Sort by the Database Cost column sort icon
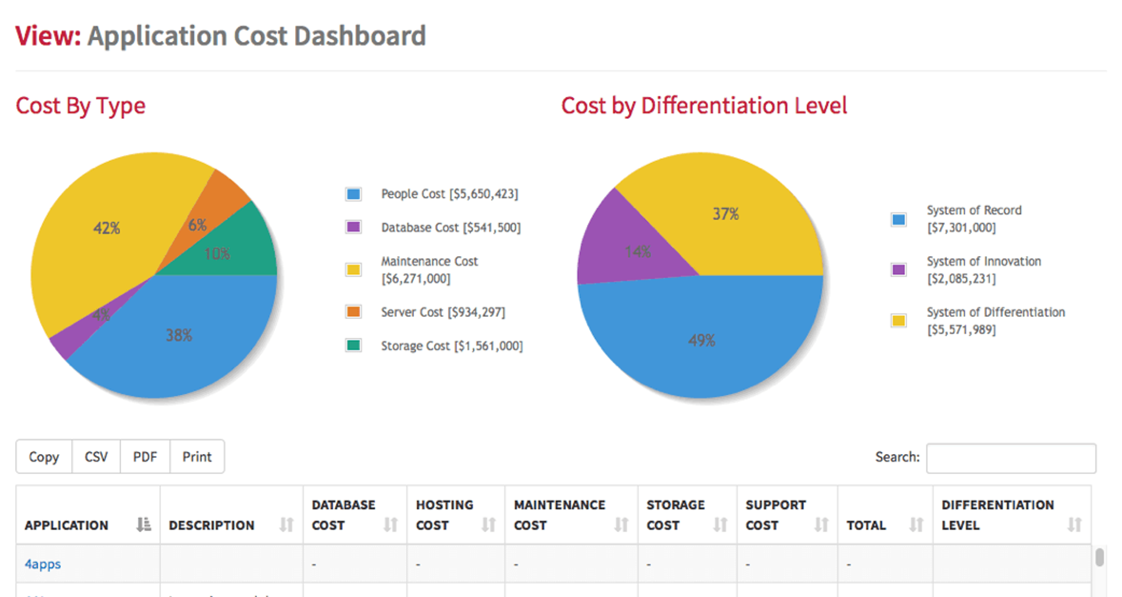 (x=390, y=525)
